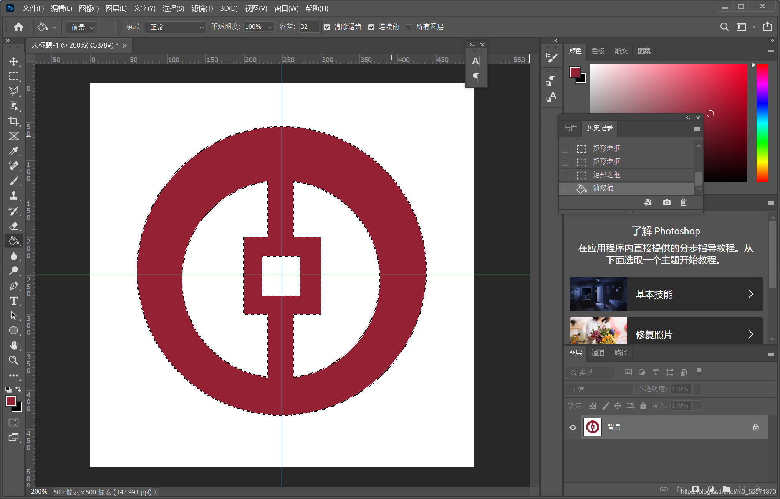The image size is (780, 499).
Task: Select the Ellipse shape tool
Action: coord(14,331)
